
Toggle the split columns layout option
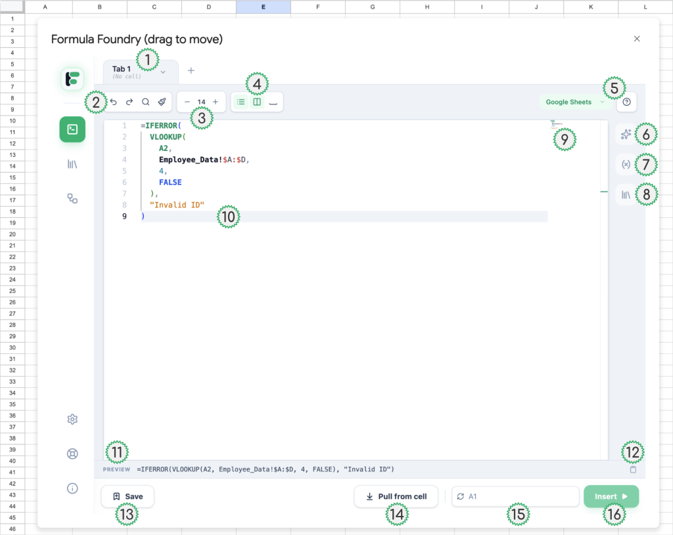point(257,102)
